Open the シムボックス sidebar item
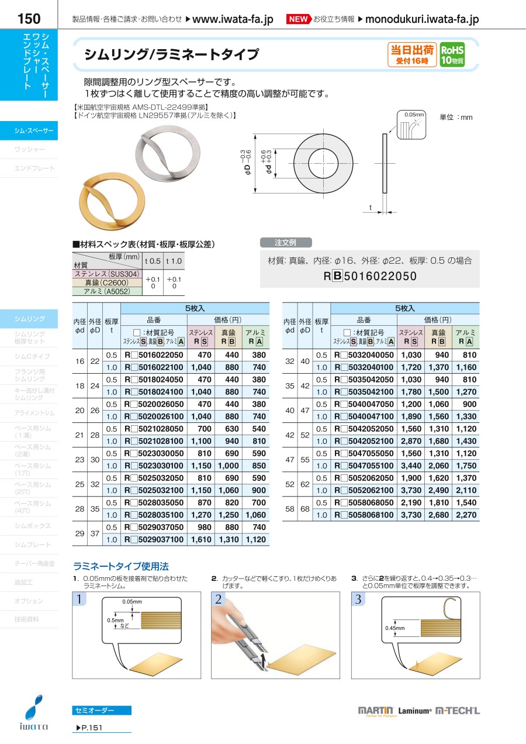The height and width of the screenshot is (744, 526). pos(29,526)
